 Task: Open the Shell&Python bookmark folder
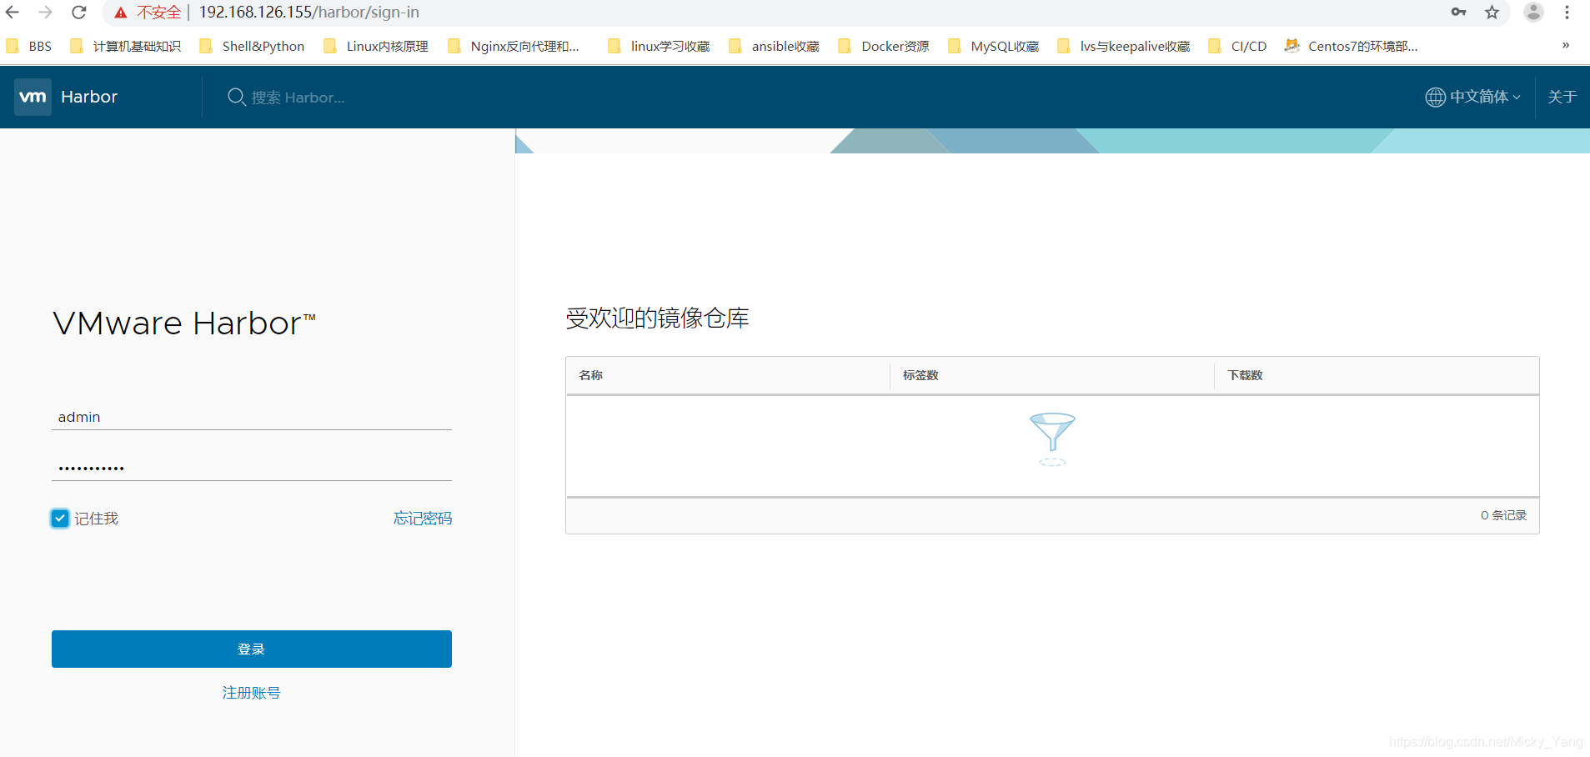252,46
